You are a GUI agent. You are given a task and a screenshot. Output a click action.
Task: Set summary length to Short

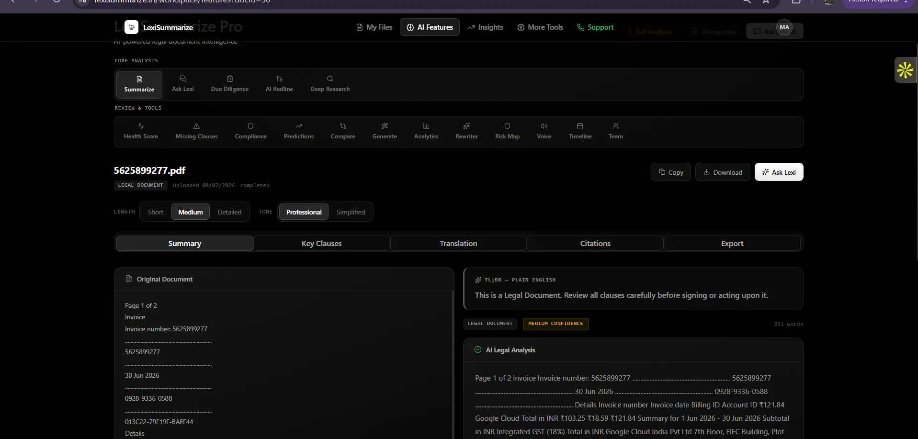click(x=156, y=212)
